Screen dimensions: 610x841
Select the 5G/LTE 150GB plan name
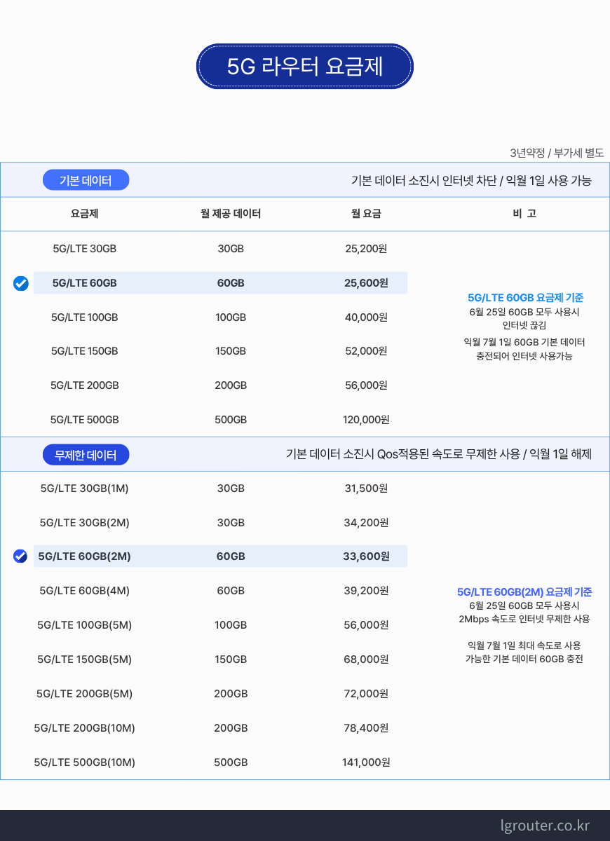[84, 351]
